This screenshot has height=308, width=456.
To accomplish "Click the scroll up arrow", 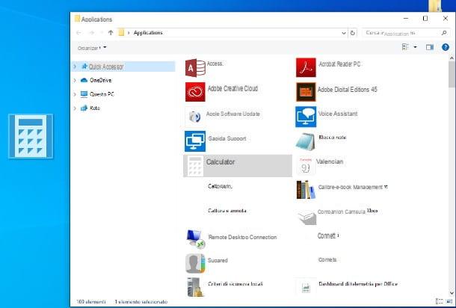I will point(452,58).
